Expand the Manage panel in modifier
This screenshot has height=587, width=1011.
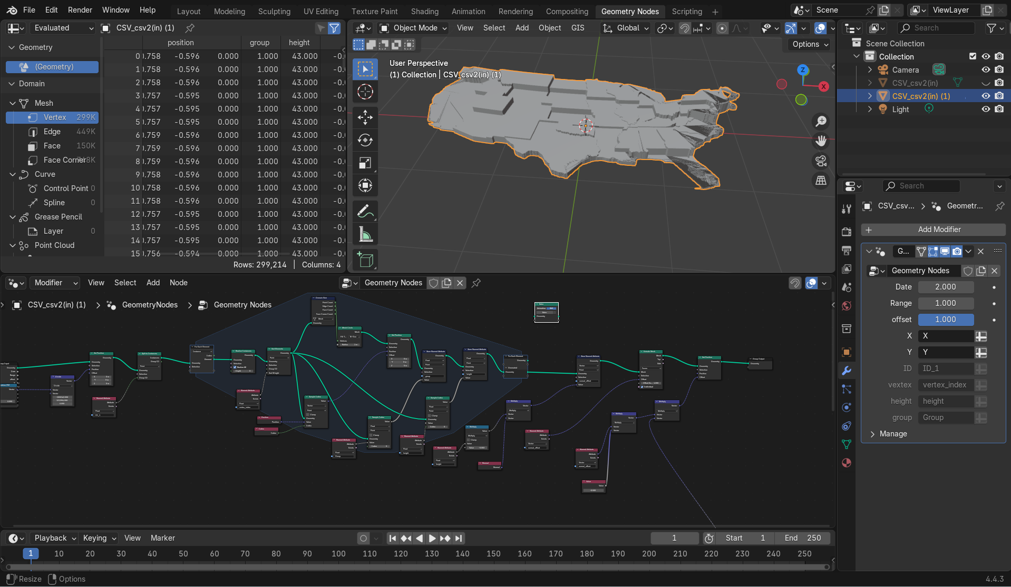point(893,434)
